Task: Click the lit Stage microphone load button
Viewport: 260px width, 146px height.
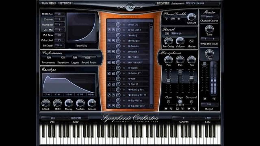Action: coord(180,102)
